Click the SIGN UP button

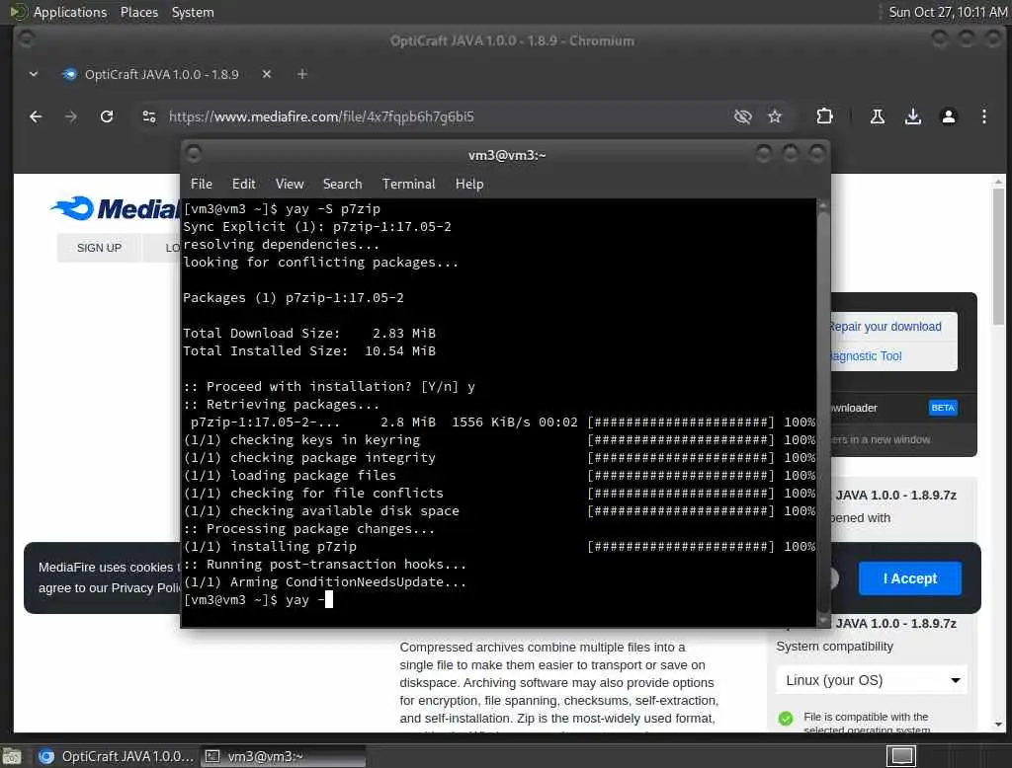(x=99, y=248)
